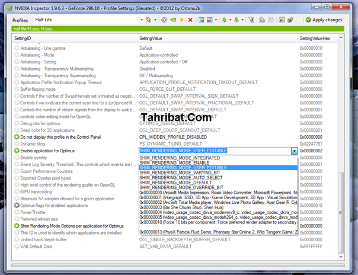This screenshot has width=358, height=275.
Task: Click the red X delete profile icon
Action: [x=190, y=20]
